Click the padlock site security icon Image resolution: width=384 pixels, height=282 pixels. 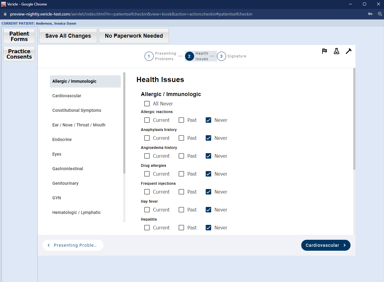tap(5, 14)
